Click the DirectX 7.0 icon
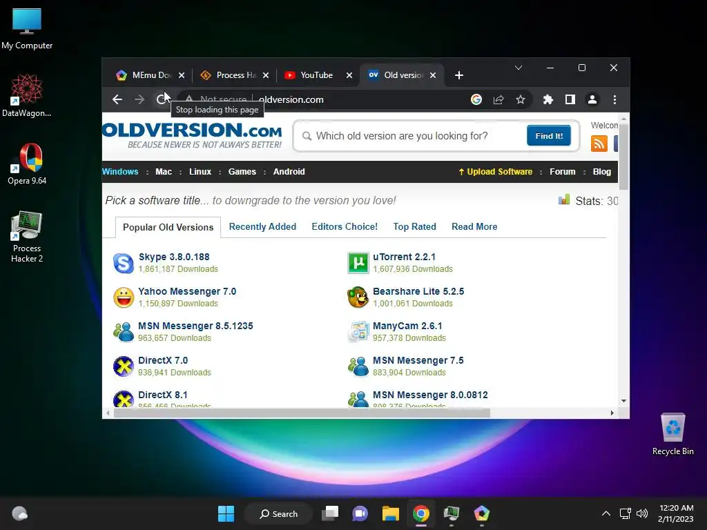The image size is (707, 530). [x=123, y=366]
